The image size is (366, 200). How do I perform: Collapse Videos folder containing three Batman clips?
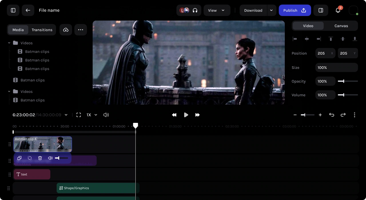tap(9, 43)
